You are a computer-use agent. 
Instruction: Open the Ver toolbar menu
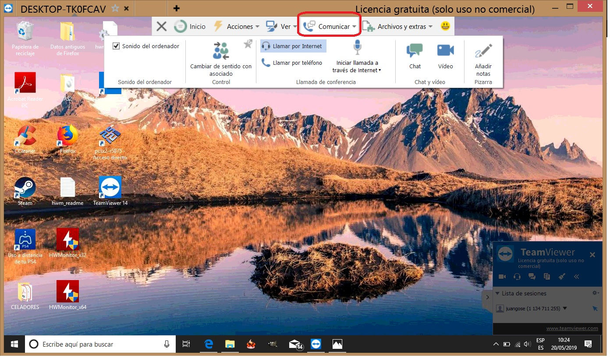[x=281, y=27]
